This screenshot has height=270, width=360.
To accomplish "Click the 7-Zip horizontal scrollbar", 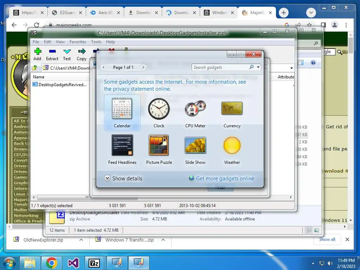I will point(87,197).
